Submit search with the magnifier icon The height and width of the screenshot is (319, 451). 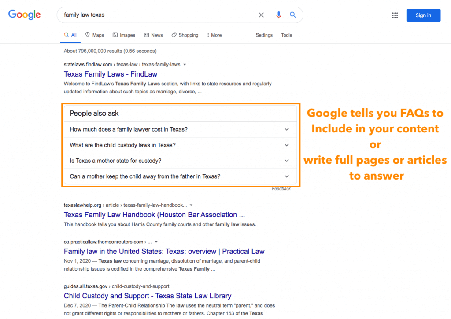tap(293, 15)
